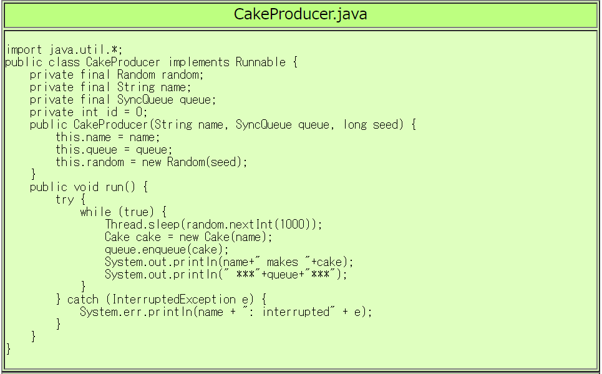Click the private final SyncQueue queue line
602x374 pixels.
tap(123, 100)
